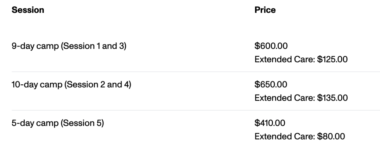Click '9-day' in the first row
The image size is (380, 148).
[x=23, y=46]
